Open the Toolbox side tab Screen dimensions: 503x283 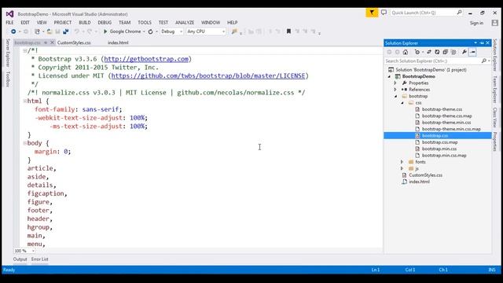coord(8,79)
